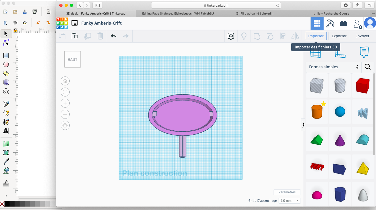
Task: Click the mirror tool icon
Action: tap(295, 36)
